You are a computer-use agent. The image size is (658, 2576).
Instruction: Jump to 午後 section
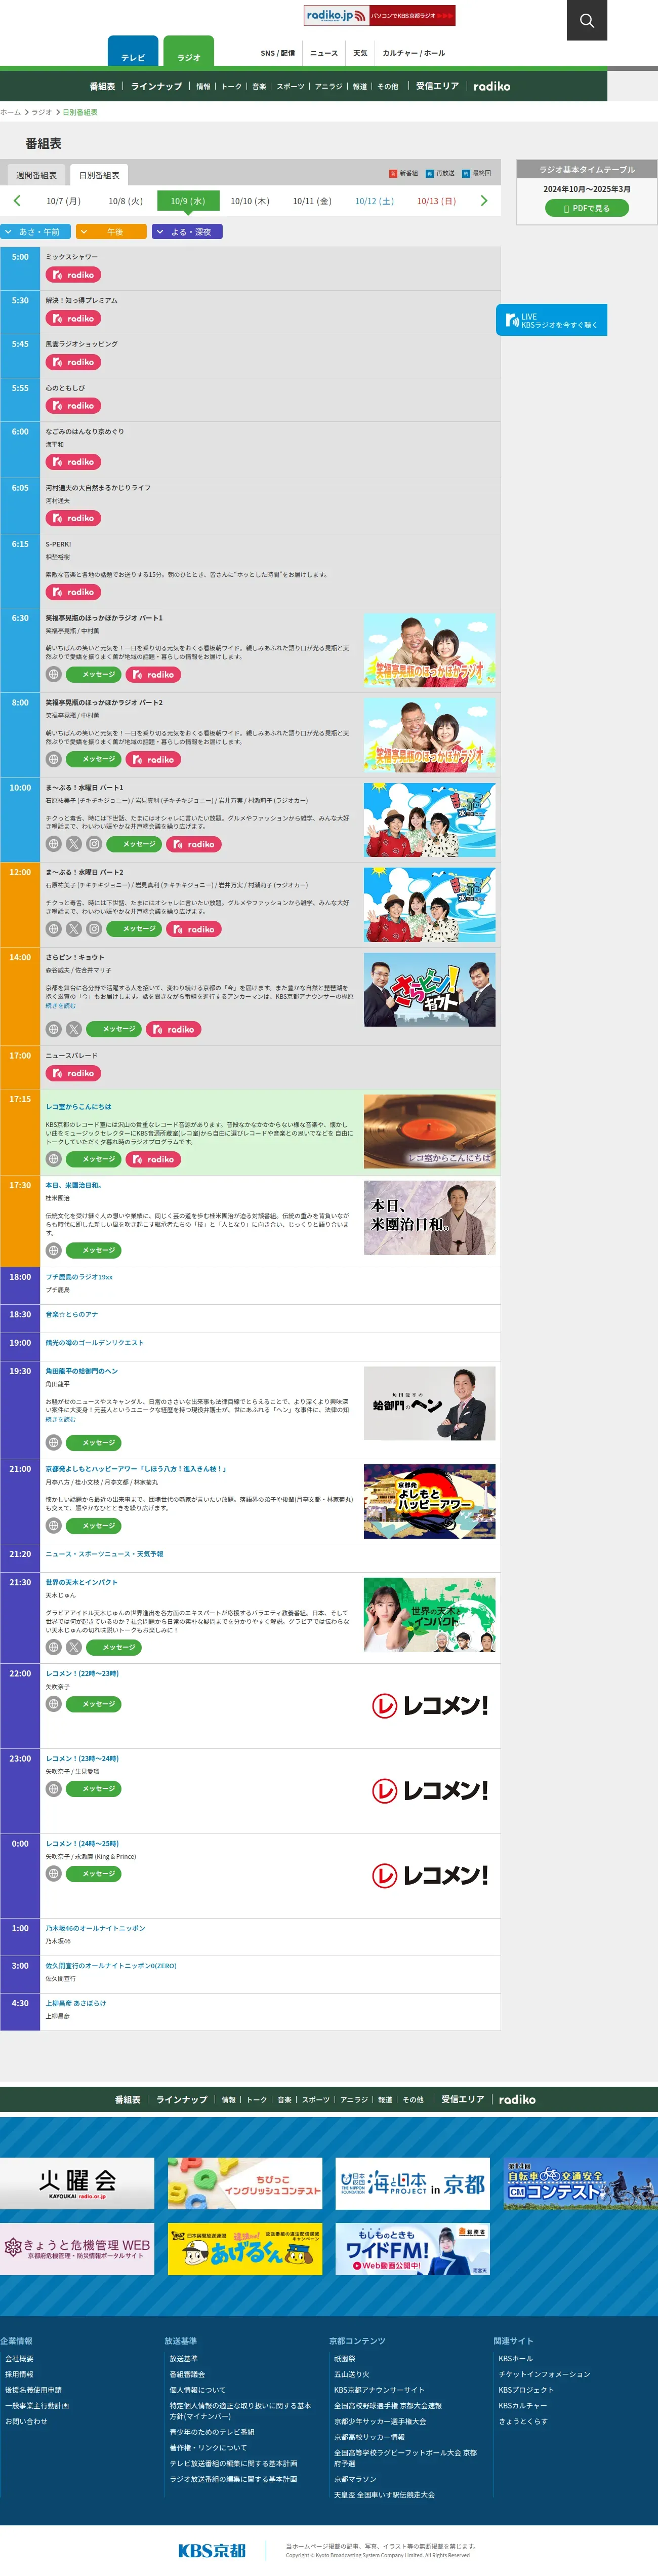click(111, 231)
